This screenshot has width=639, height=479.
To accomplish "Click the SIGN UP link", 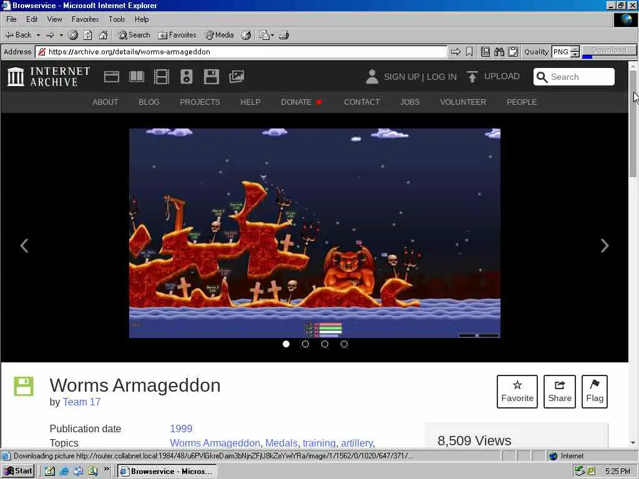I will pos(401,77).
